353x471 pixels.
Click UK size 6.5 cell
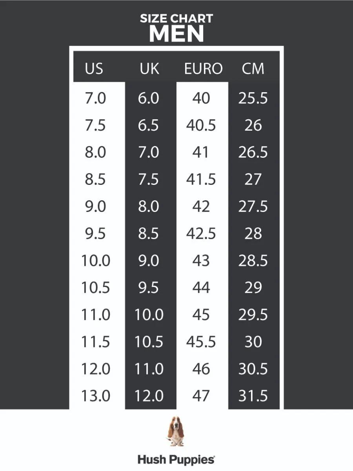[149, 125]
